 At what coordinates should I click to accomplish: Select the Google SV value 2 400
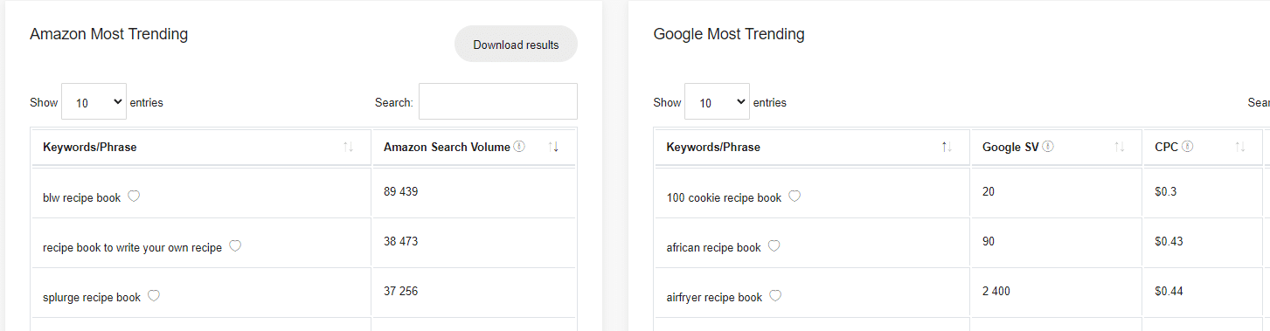pyautogui.click(x=996, y=291)
